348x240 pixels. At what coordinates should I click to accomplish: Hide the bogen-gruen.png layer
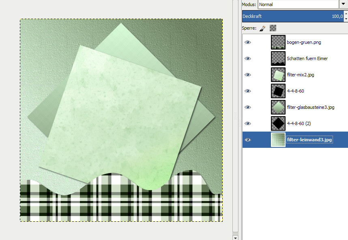click(248, 42)
